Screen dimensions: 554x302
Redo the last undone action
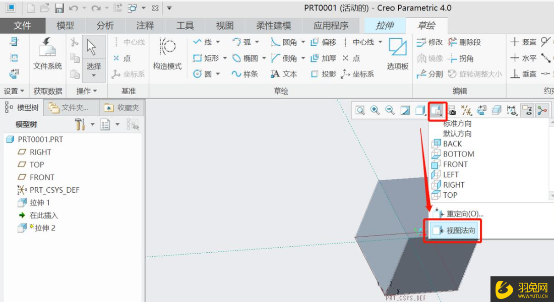[96, 8]
